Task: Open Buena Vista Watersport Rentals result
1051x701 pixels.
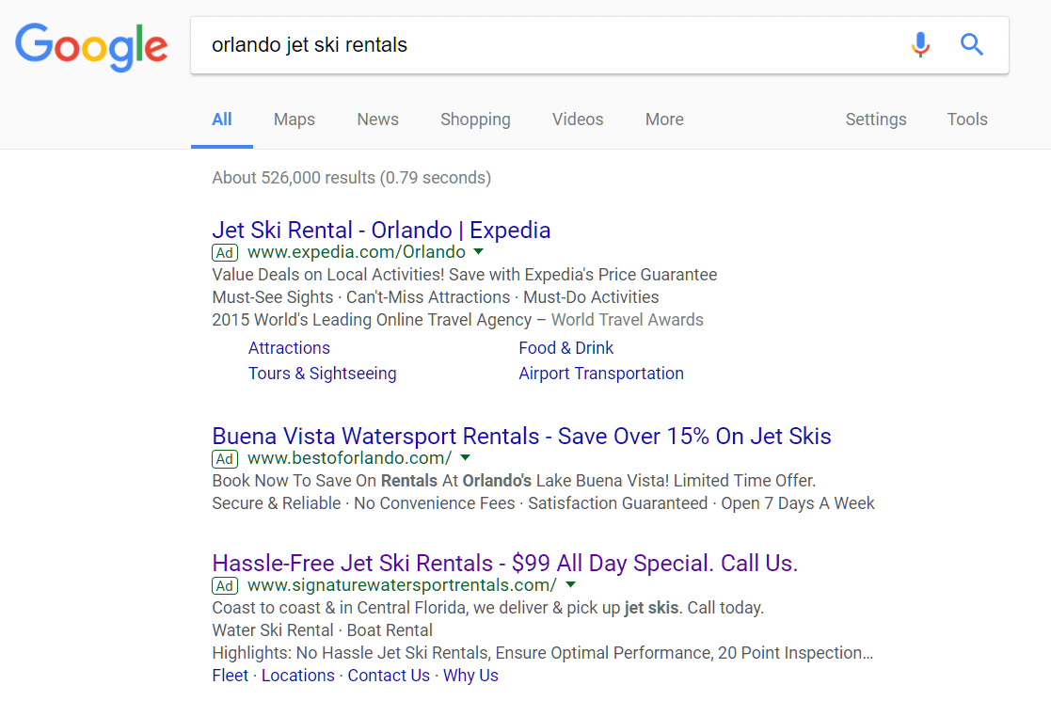Action: pyautogui.click(x=521, y=437)
